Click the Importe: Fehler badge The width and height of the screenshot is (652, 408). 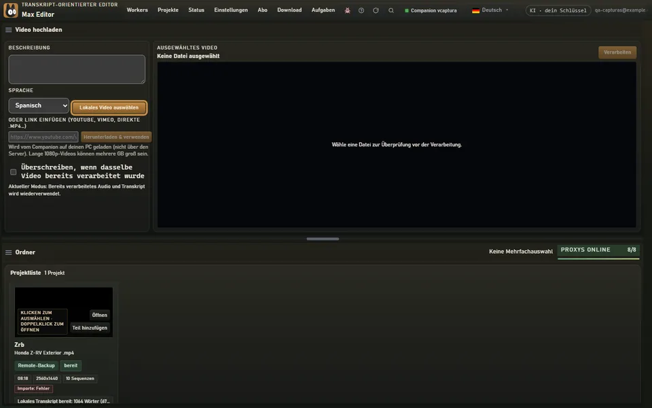[34, 388]
